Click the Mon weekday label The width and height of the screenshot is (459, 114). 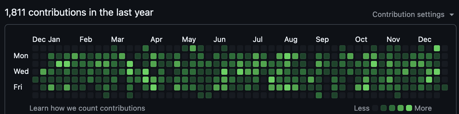pyautogui.click(x=21, y=56)
